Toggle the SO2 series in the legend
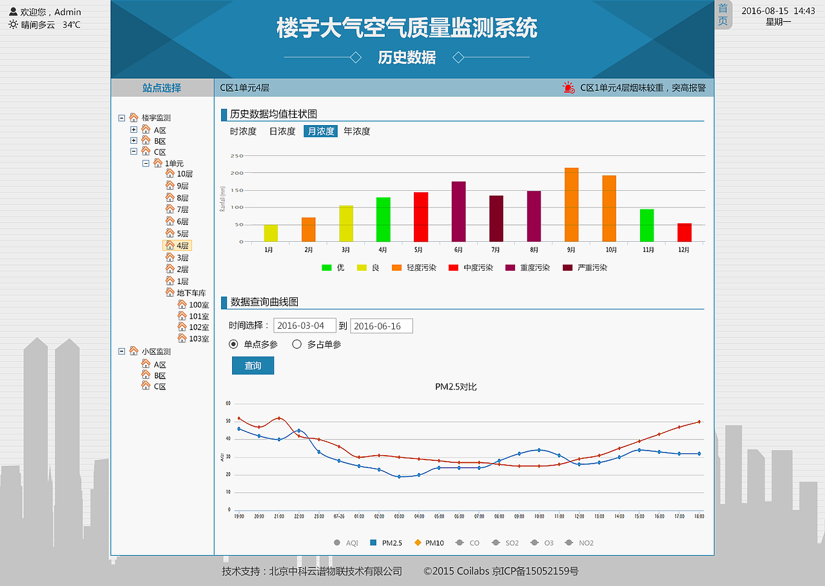The width and height of the screenshot is (825, 586). (x=505, y=543)
